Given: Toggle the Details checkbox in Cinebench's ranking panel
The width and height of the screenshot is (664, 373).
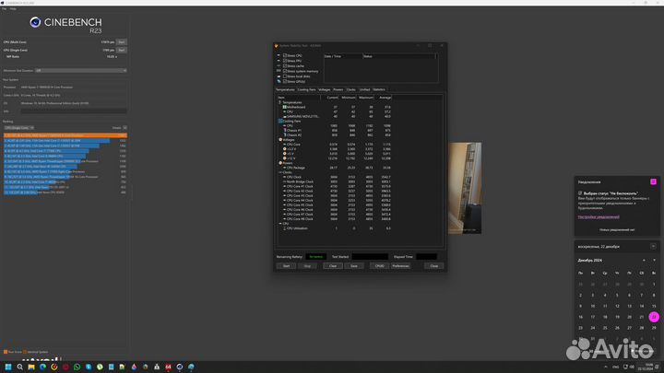Looking at the screenshot, I should pos(125,128).
